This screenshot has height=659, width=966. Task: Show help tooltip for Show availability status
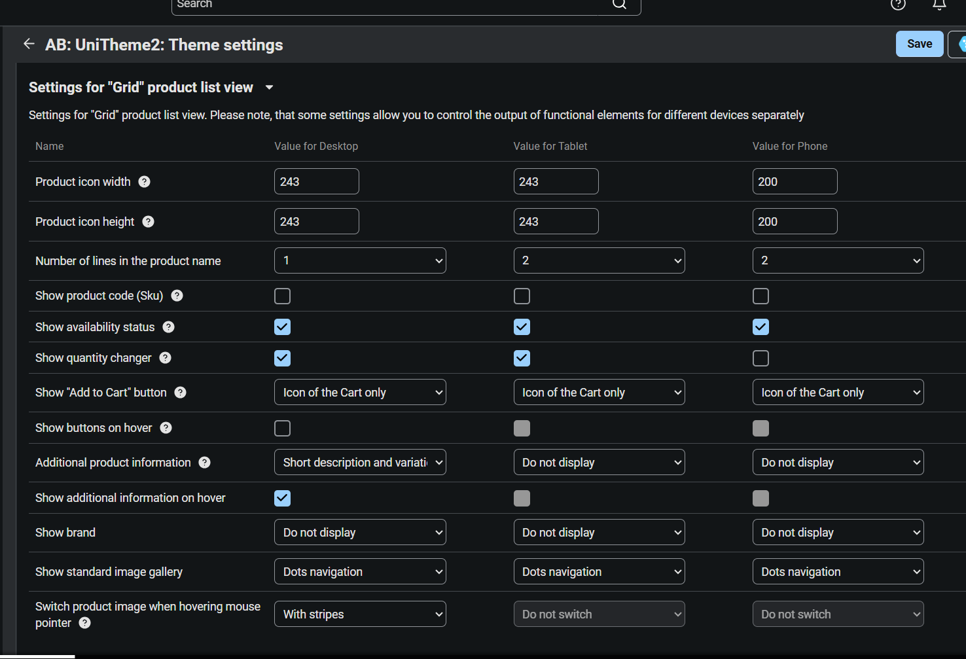[x=169, y=327]
